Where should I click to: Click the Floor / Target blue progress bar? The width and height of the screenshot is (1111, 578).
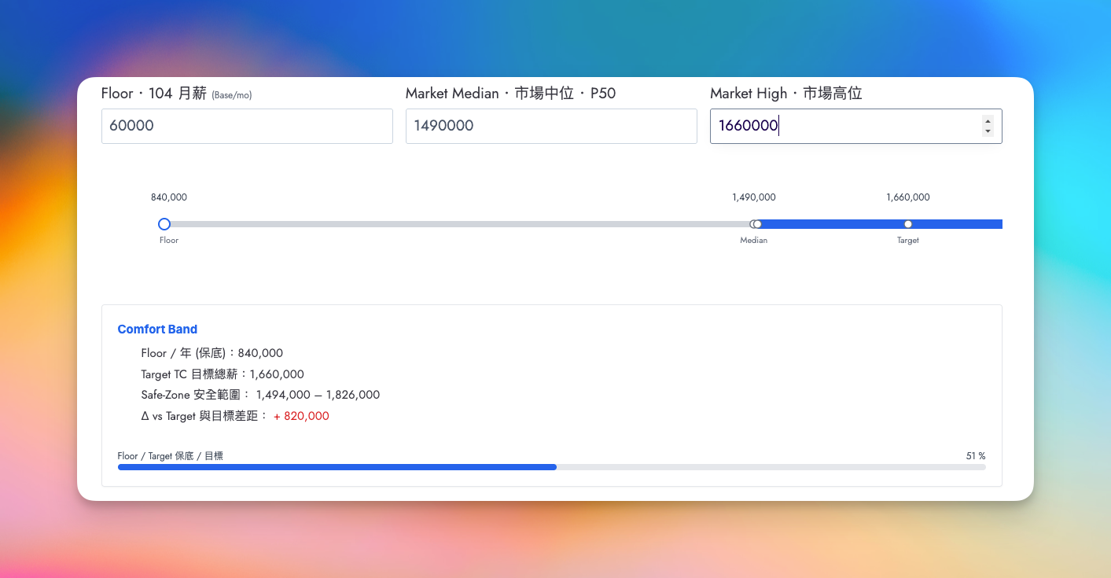[x=337, y=467]
